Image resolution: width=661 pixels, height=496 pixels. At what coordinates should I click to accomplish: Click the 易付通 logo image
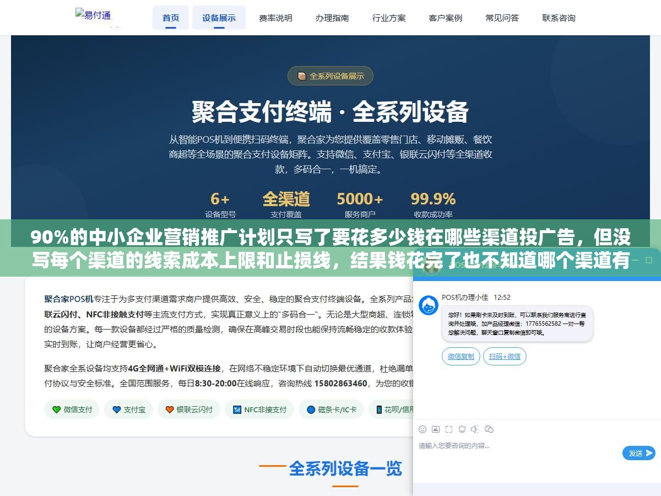[93, 17]
